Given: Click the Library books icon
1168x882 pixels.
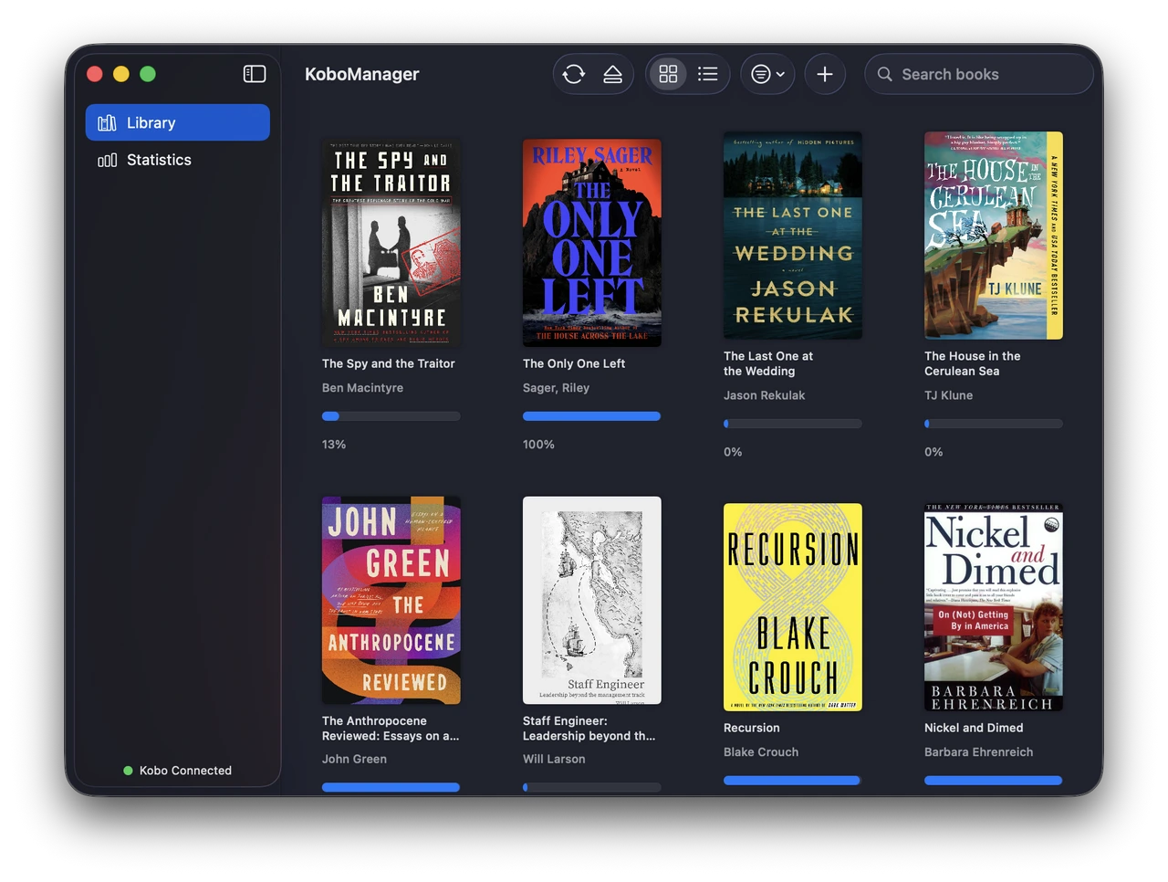Looking at the screenshot, I should click(107, 122).
